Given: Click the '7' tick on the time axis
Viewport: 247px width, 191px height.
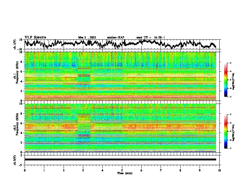Looking at the screenshot, I should click(161, 170).
